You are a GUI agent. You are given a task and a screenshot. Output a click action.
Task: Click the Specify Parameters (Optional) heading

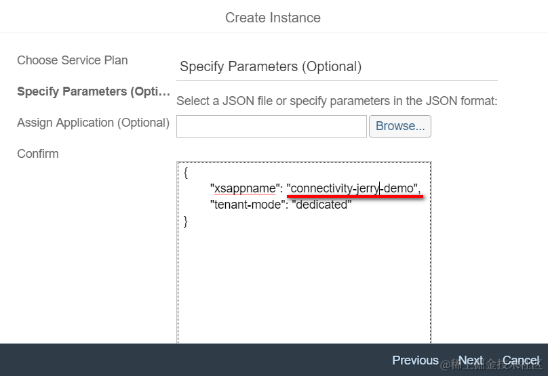[x=271, y=66]
